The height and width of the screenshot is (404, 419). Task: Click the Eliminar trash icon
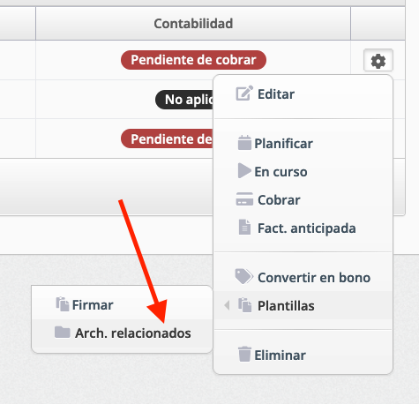point(244,354)
